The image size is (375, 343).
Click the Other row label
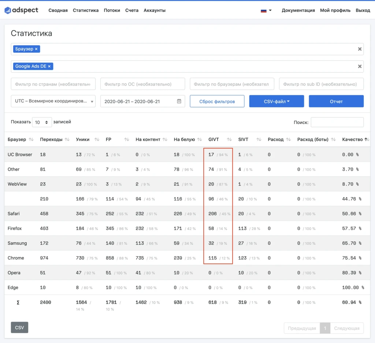pos(14,169)
